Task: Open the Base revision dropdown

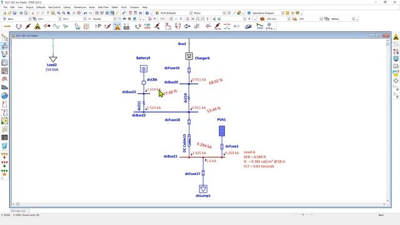Action: coord(30,19)
